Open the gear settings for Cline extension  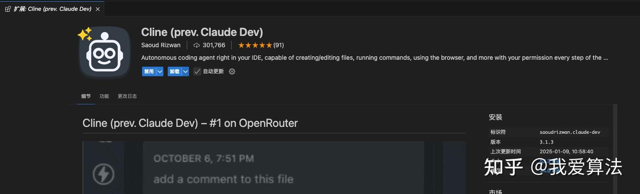click(x=232, y=71)
